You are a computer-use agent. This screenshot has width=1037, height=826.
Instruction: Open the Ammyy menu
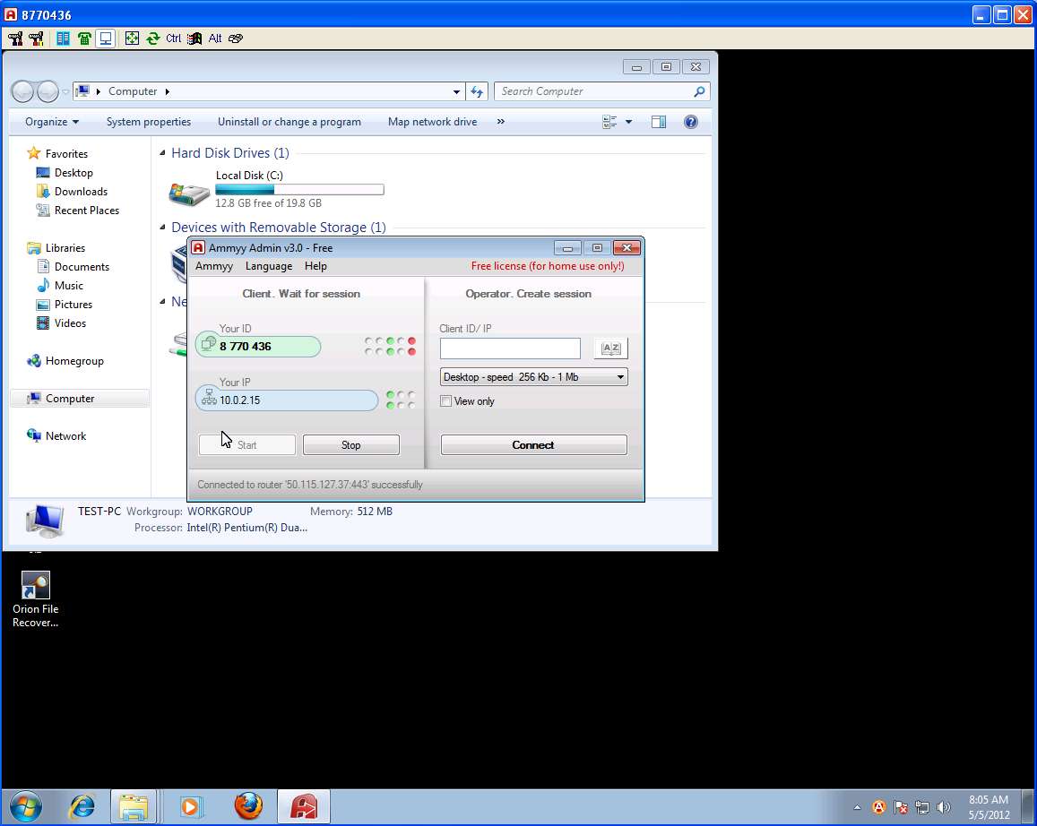[x=213, y=266]
